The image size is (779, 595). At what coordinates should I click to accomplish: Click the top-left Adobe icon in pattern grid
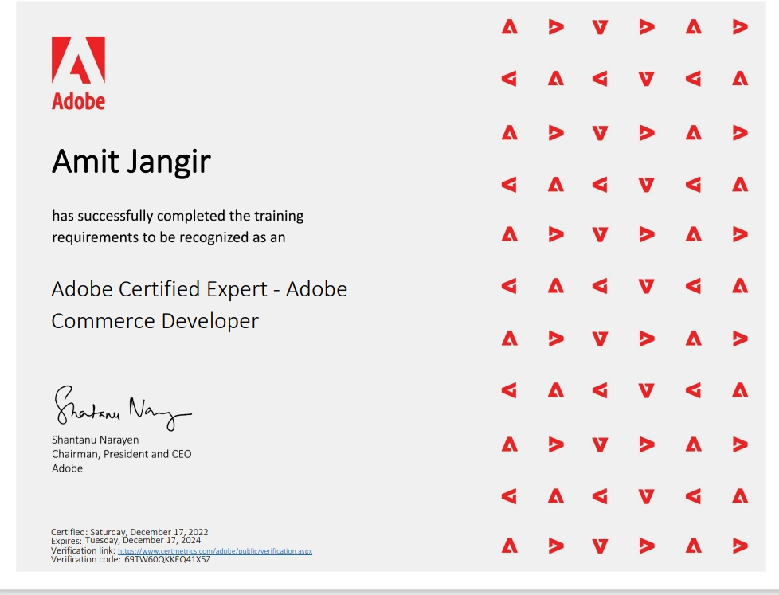pos(509,27)
